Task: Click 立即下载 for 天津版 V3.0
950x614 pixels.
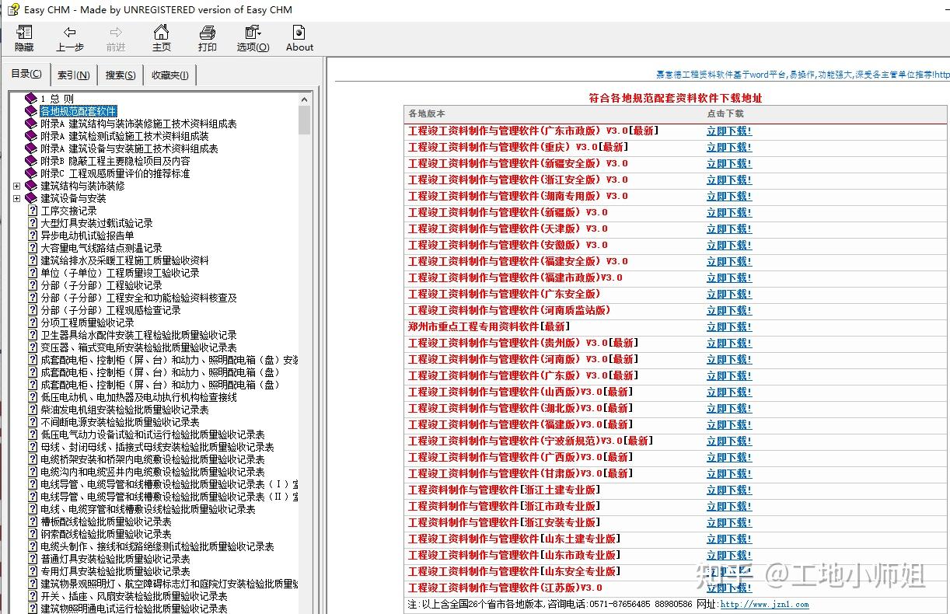Action: coord(729,229)
